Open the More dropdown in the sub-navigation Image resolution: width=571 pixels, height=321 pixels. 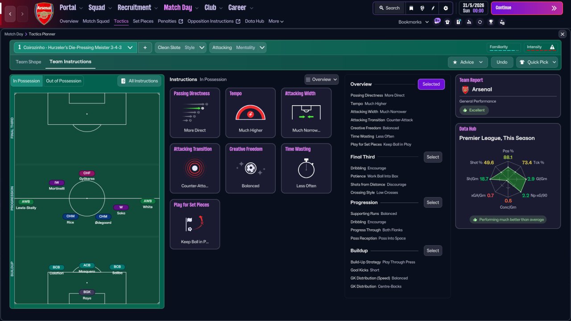point(276,21)
